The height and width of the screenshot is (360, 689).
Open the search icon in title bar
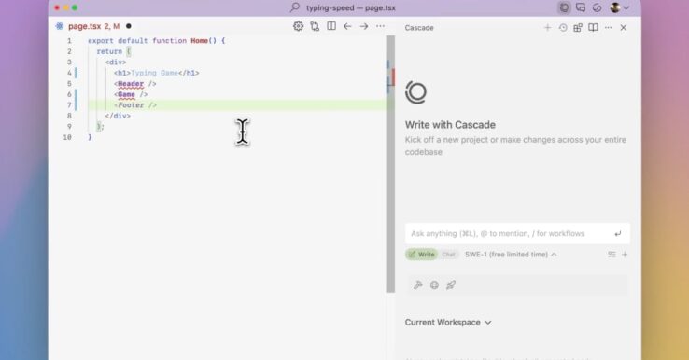pos(295,7)
